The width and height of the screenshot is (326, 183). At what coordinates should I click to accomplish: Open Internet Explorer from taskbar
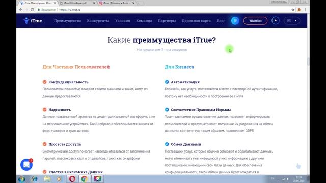click(x=35, y=179)
